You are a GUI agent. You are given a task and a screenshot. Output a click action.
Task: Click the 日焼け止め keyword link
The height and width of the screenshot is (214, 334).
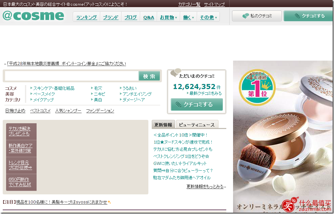15,110
